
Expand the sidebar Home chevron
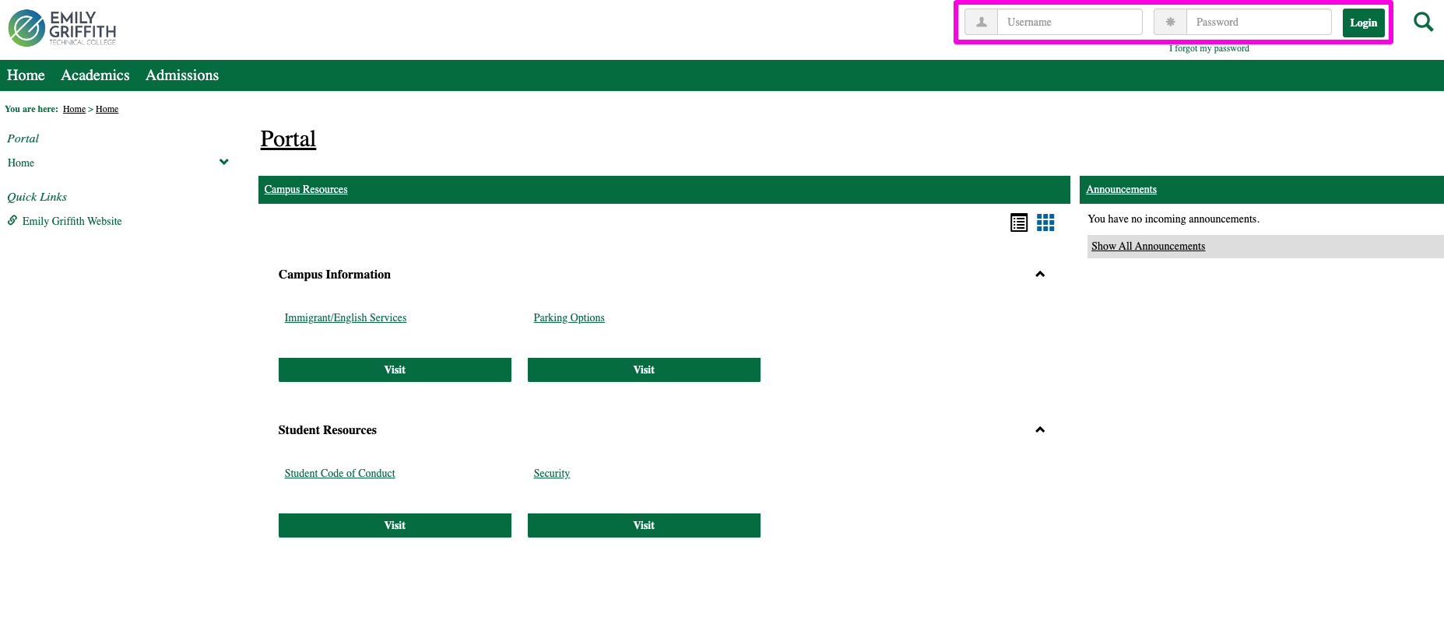223,163
